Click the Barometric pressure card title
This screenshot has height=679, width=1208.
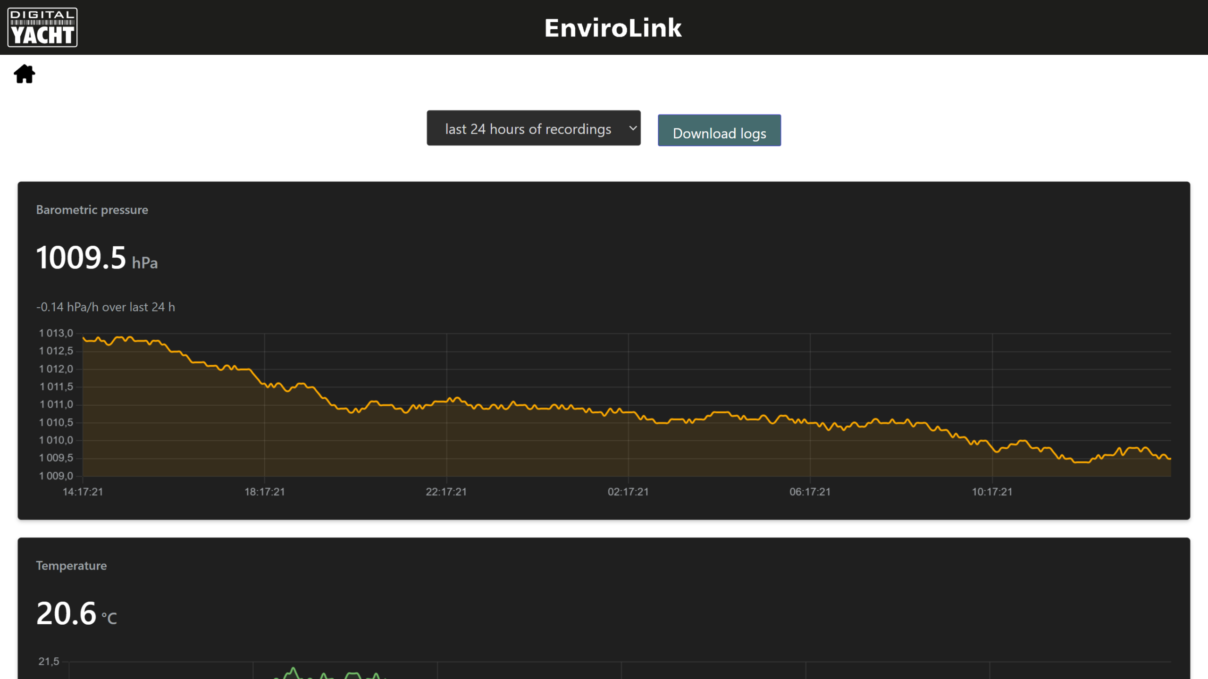coord(92,210)
